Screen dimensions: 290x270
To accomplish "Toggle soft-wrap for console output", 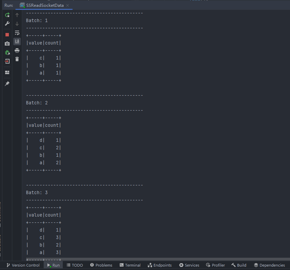I will 17,33.
